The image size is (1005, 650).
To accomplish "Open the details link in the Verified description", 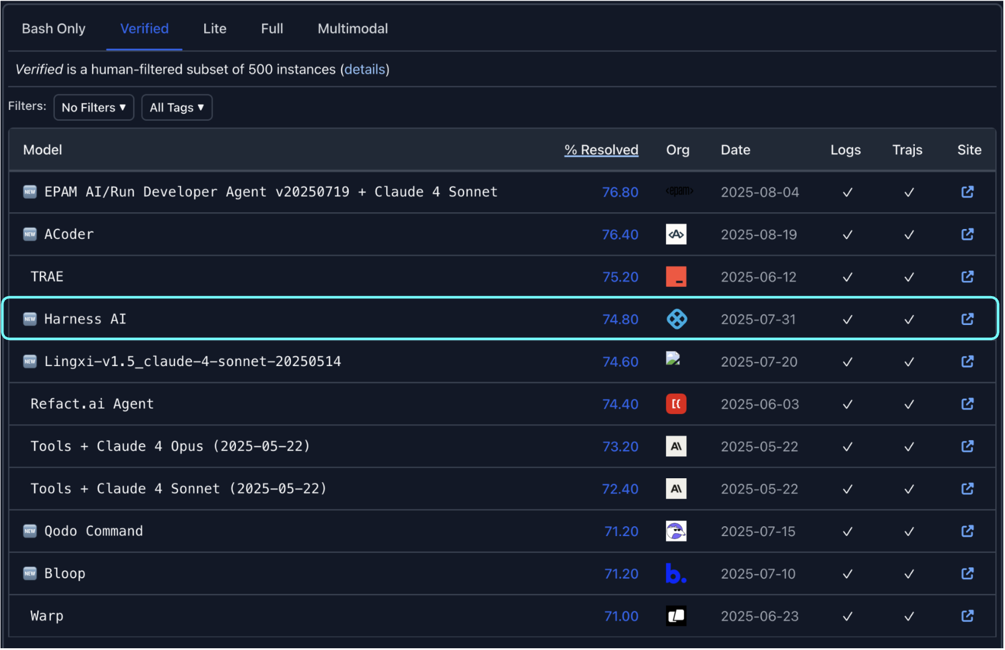I will pos(365,69).
